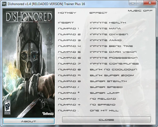Select the Super Jump effect text
158x127 pixels.
click(x=105, y=93)
